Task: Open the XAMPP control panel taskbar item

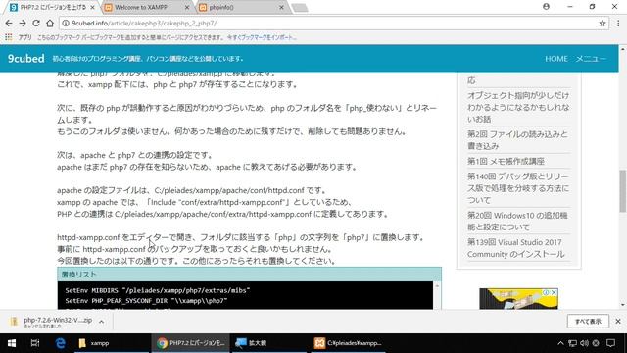Action: [x=348, y=343]
